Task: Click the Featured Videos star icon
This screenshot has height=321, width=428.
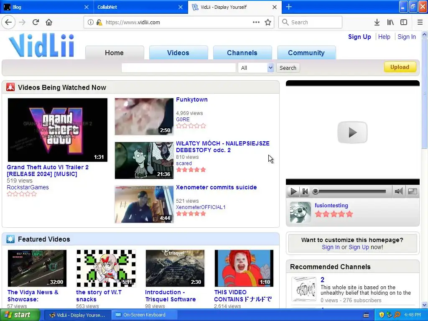Action: (x=10, y=239)
